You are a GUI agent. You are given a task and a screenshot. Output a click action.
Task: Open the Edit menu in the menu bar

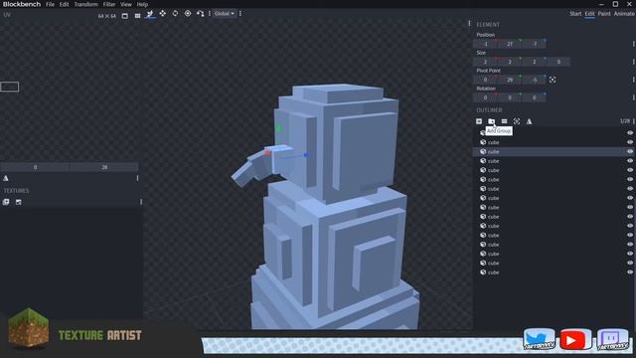click(64, 4)
